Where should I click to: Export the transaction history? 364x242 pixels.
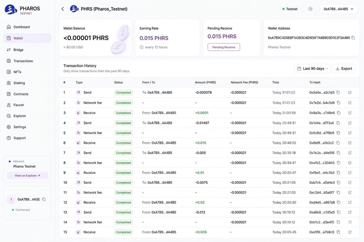pos(344,68)
